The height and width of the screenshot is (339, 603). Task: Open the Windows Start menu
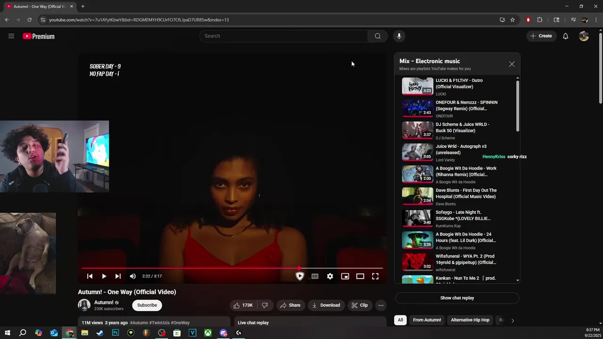8,333
